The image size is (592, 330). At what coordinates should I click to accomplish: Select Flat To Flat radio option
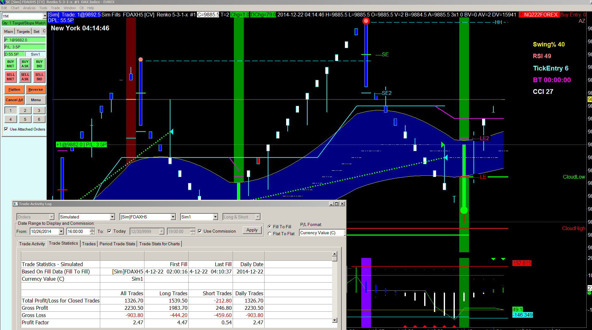(x=270, y=234)
